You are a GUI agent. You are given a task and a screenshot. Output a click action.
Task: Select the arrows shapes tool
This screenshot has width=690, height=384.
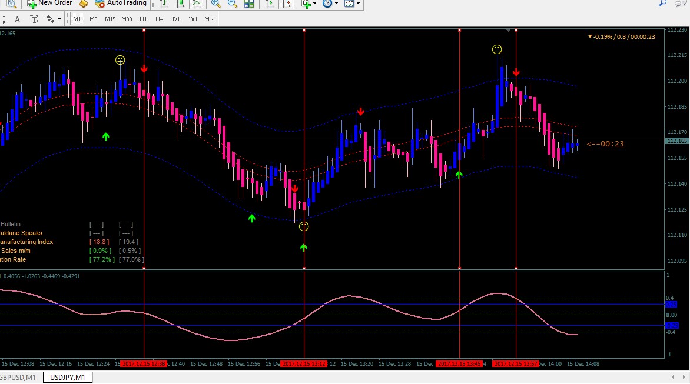point(51,19)
